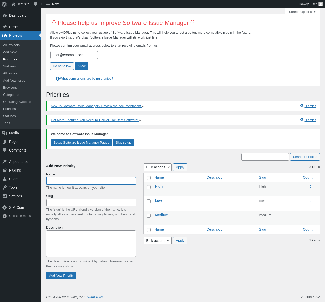Check the Low priority row checkbox

pyautogui.click(x=149, y=201)
